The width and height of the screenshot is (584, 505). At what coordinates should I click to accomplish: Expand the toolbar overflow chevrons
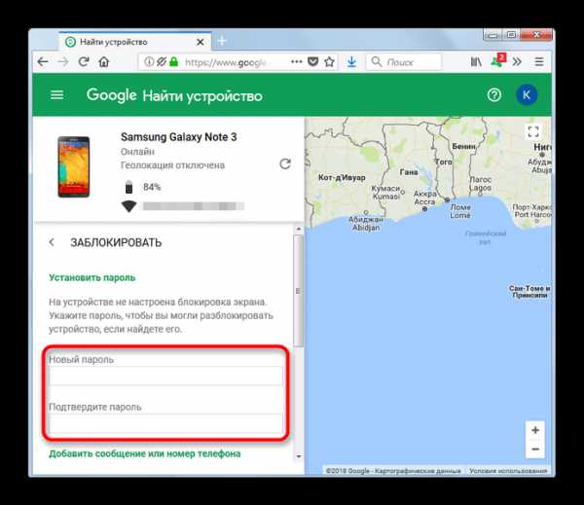click(x=517, y=62)
